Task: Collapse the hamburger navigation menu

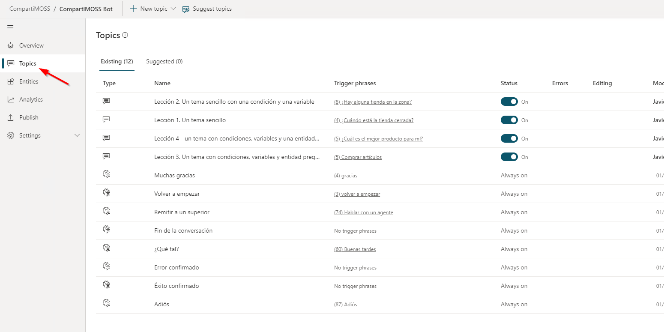Action: 10,27
